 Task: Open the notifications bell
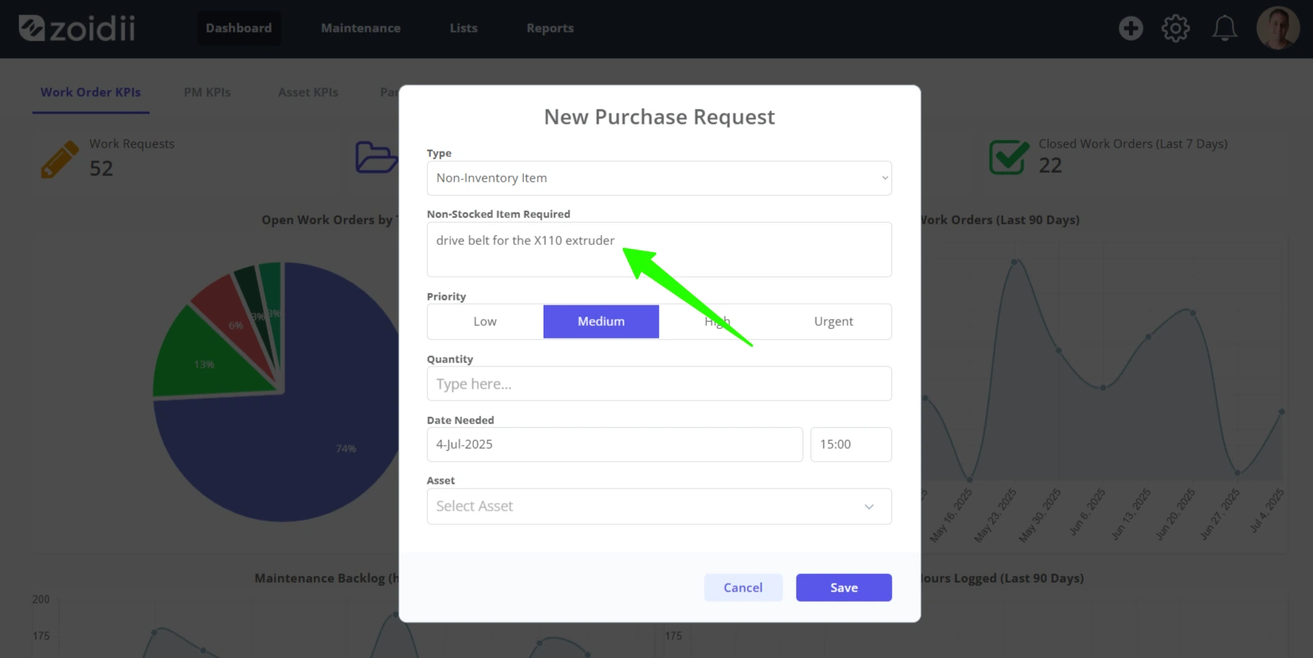pos(1224,29)
